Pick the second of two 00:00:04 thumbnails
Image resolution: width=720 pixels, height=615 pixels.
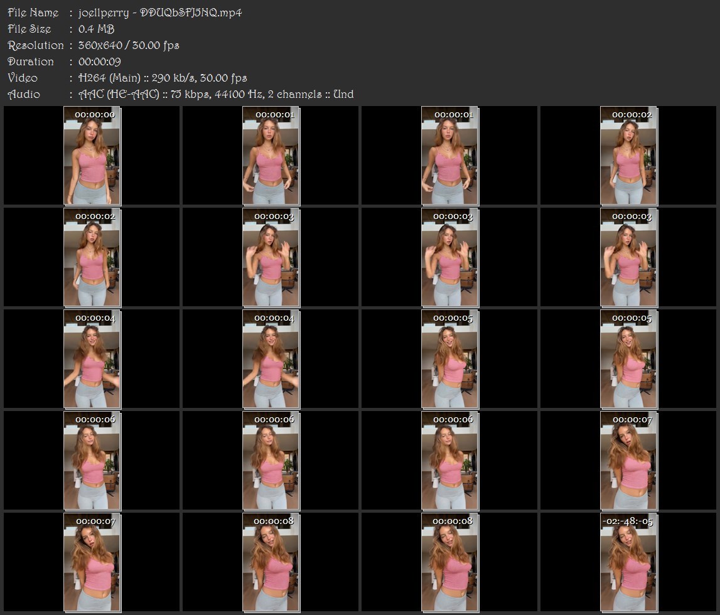271,359
